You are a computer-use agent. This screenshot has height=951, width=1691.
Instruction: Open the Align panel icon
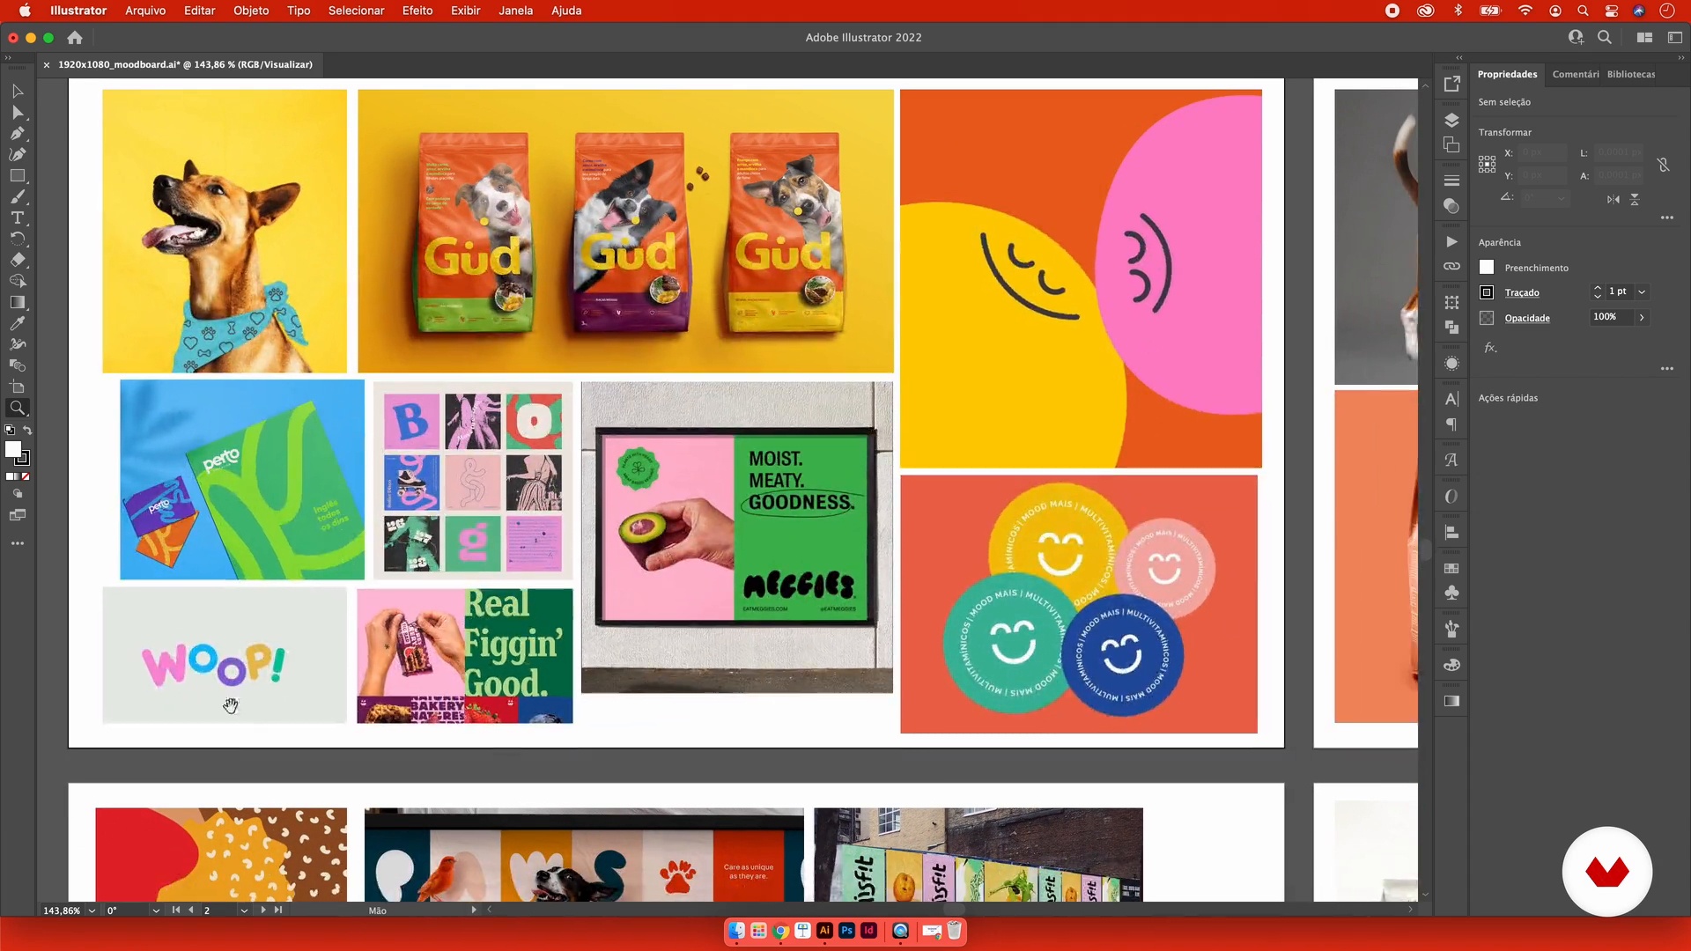[x=1452, y=533]
